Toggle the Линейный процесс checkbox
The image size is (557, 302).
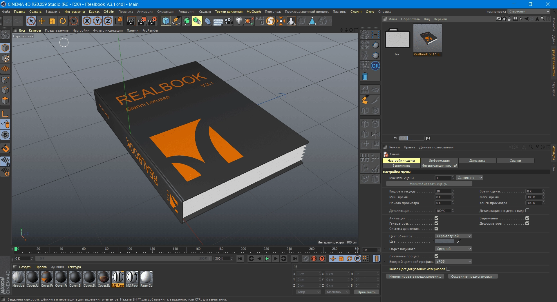[436, 256]
